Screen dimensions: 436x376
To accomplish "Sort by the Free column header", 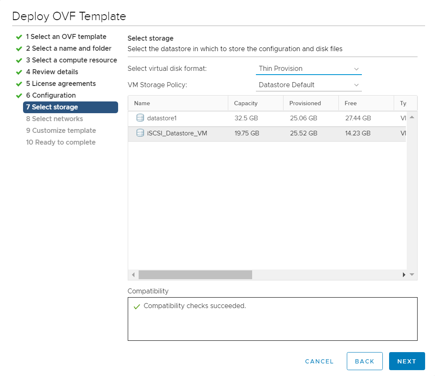I will (x=366, y=103).
